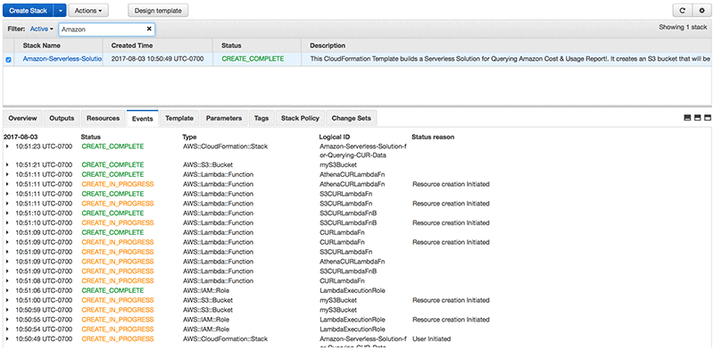This screenshot has width=714, height=351.
Task: Open console settings via the gear icon
Action: pos(702,11)
